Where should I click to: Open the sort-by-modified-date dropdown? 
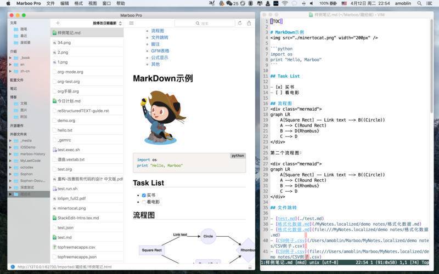pyautogui.click(x=107, y=23)
